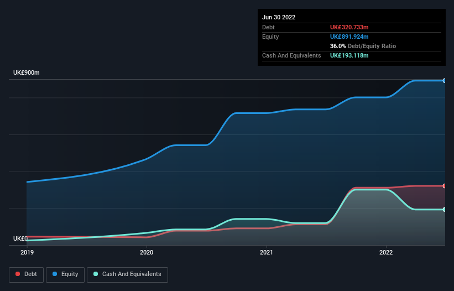Image resolution: width=454 pixels, height=291 pixels.
Task: Click the 2021 x-axis label
Action: point(267,252)
